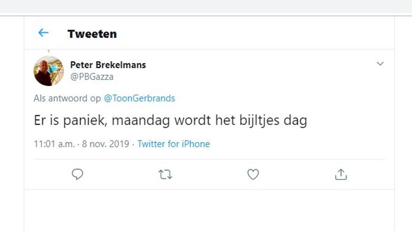This screenshot has height=231, width=412.
Task: Click the gray browser bar at top
Action: [x=206, y=6]
